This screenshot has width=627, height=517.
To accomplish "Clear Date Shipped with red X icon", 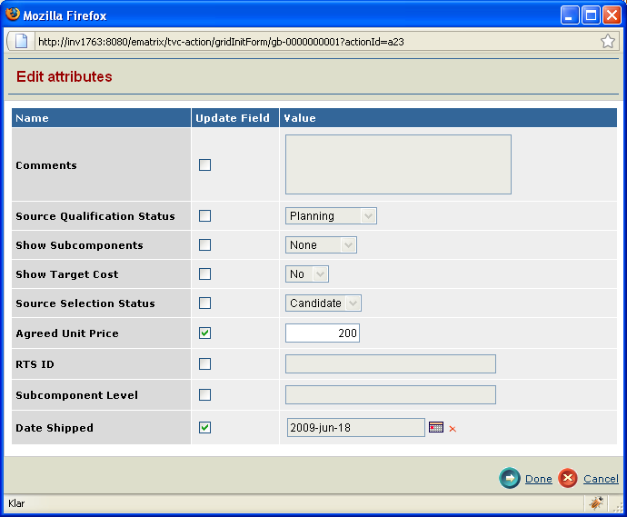I will tap(453, 429).
